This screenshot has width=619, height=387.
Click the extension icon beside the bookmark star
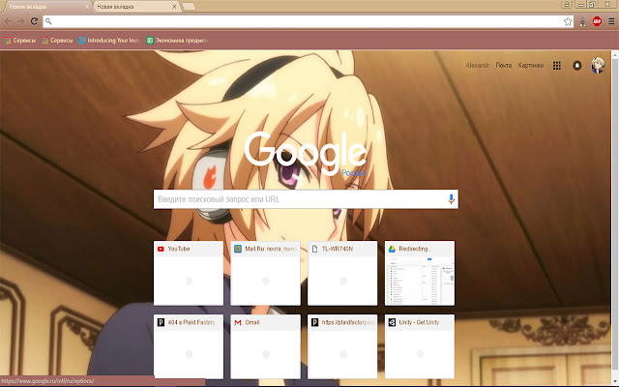582,21
